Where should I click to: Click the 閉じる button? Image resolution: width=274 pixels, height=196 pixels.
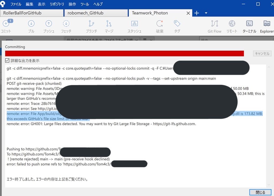260,192
